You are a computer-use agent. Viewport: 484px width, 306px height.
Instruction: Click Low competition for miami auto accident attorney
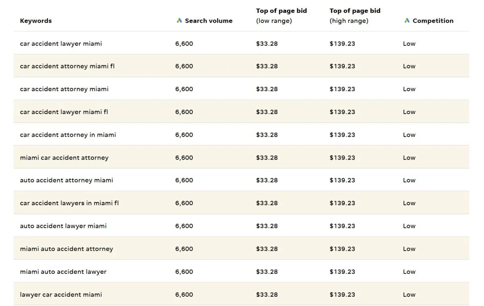(409, 249)
